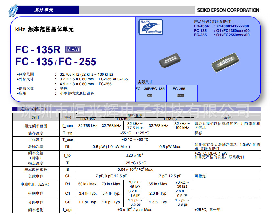Viewport: 272px width, 217px height.
Task: Click product code X1A000141xxxx00
Action: click(233, 26)
